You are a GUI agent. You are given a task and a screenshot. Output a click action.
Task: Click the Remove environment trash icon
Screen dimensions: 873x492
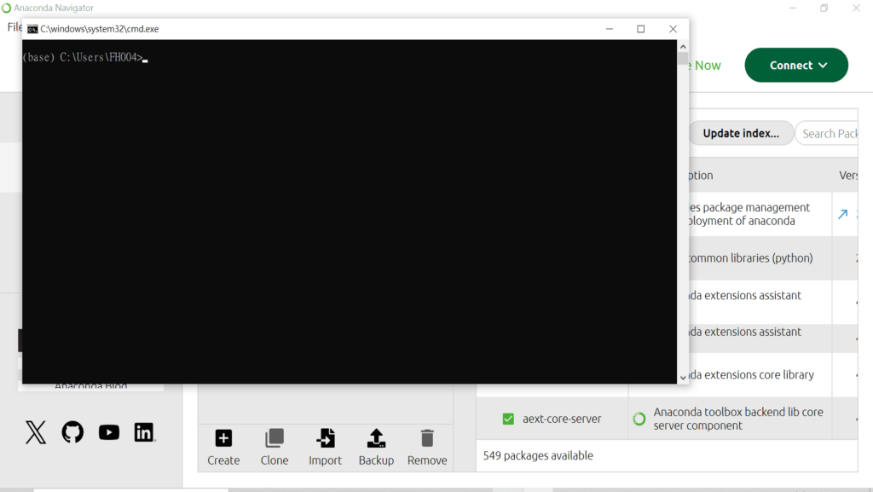click(427, 439)
